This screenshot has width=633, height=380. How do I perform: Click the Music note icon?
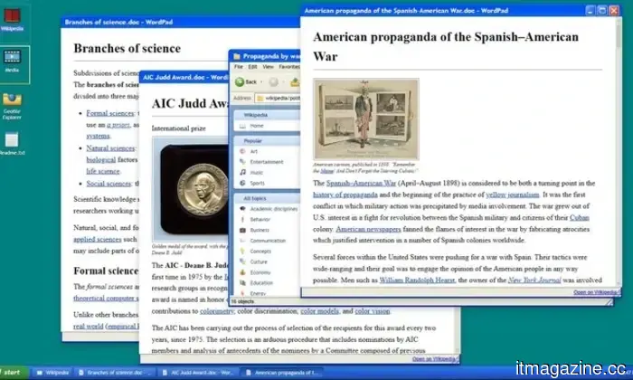point(242,173)
